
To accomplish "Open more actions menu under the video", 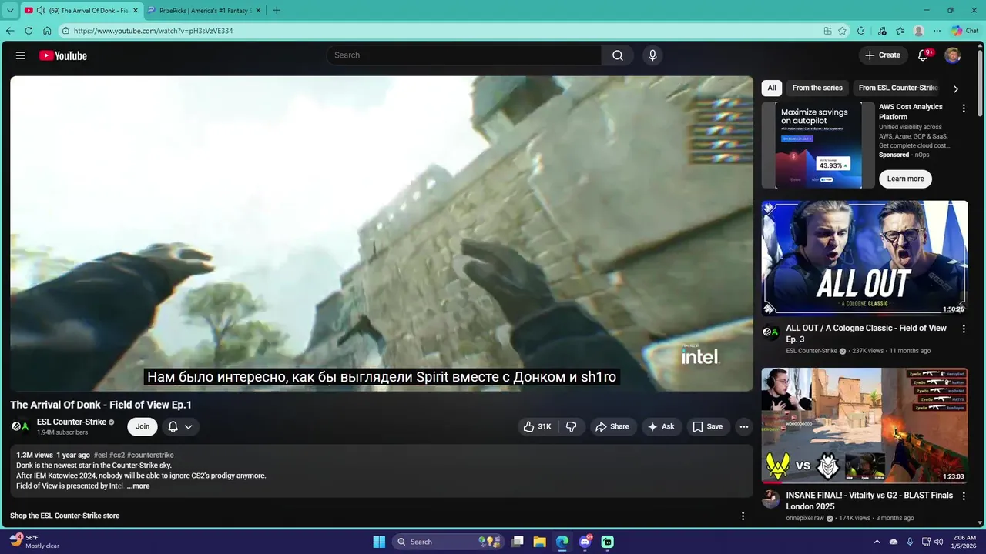I will pyautogui.click(x=743, y=426).
